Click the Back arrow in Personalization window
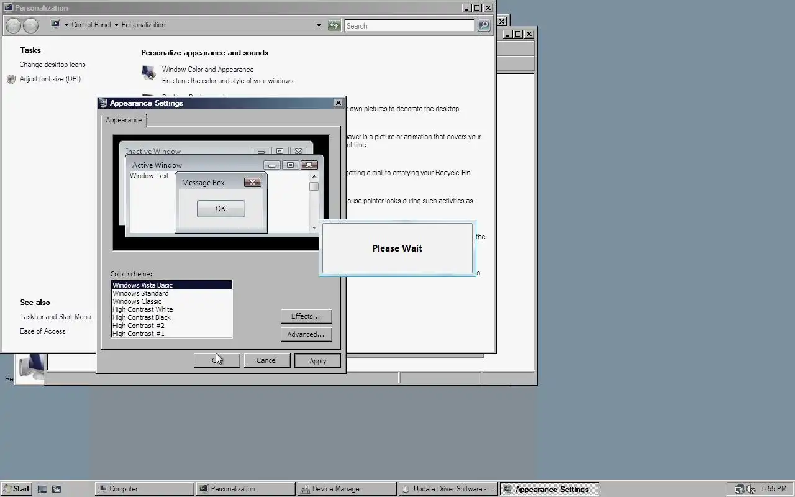 pyautogui.click(x=14, y=25)
